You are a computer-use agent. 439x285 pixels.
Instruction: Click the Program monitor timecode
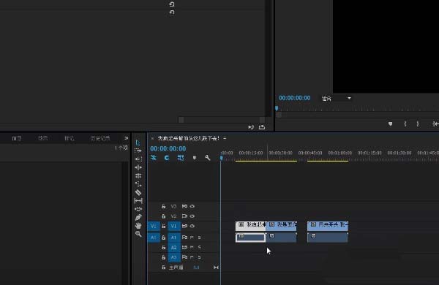pyautogui.click(x=295, y=98)
